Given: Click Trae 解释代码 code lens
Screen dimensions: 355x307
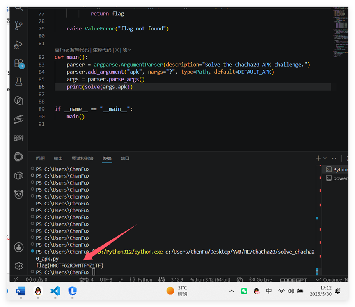Looking at the screenshot, I should [79, 50].
